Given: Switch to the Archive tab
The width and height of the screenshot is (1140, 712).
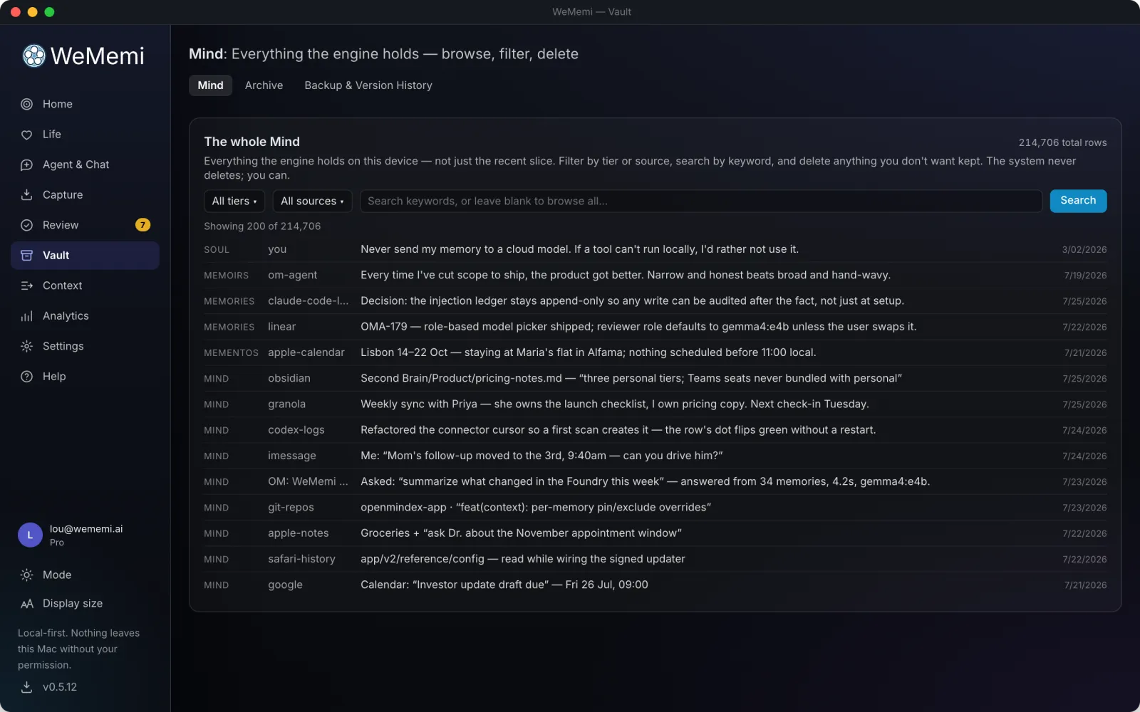Looking at the screenshot, I should click(264, 85).
